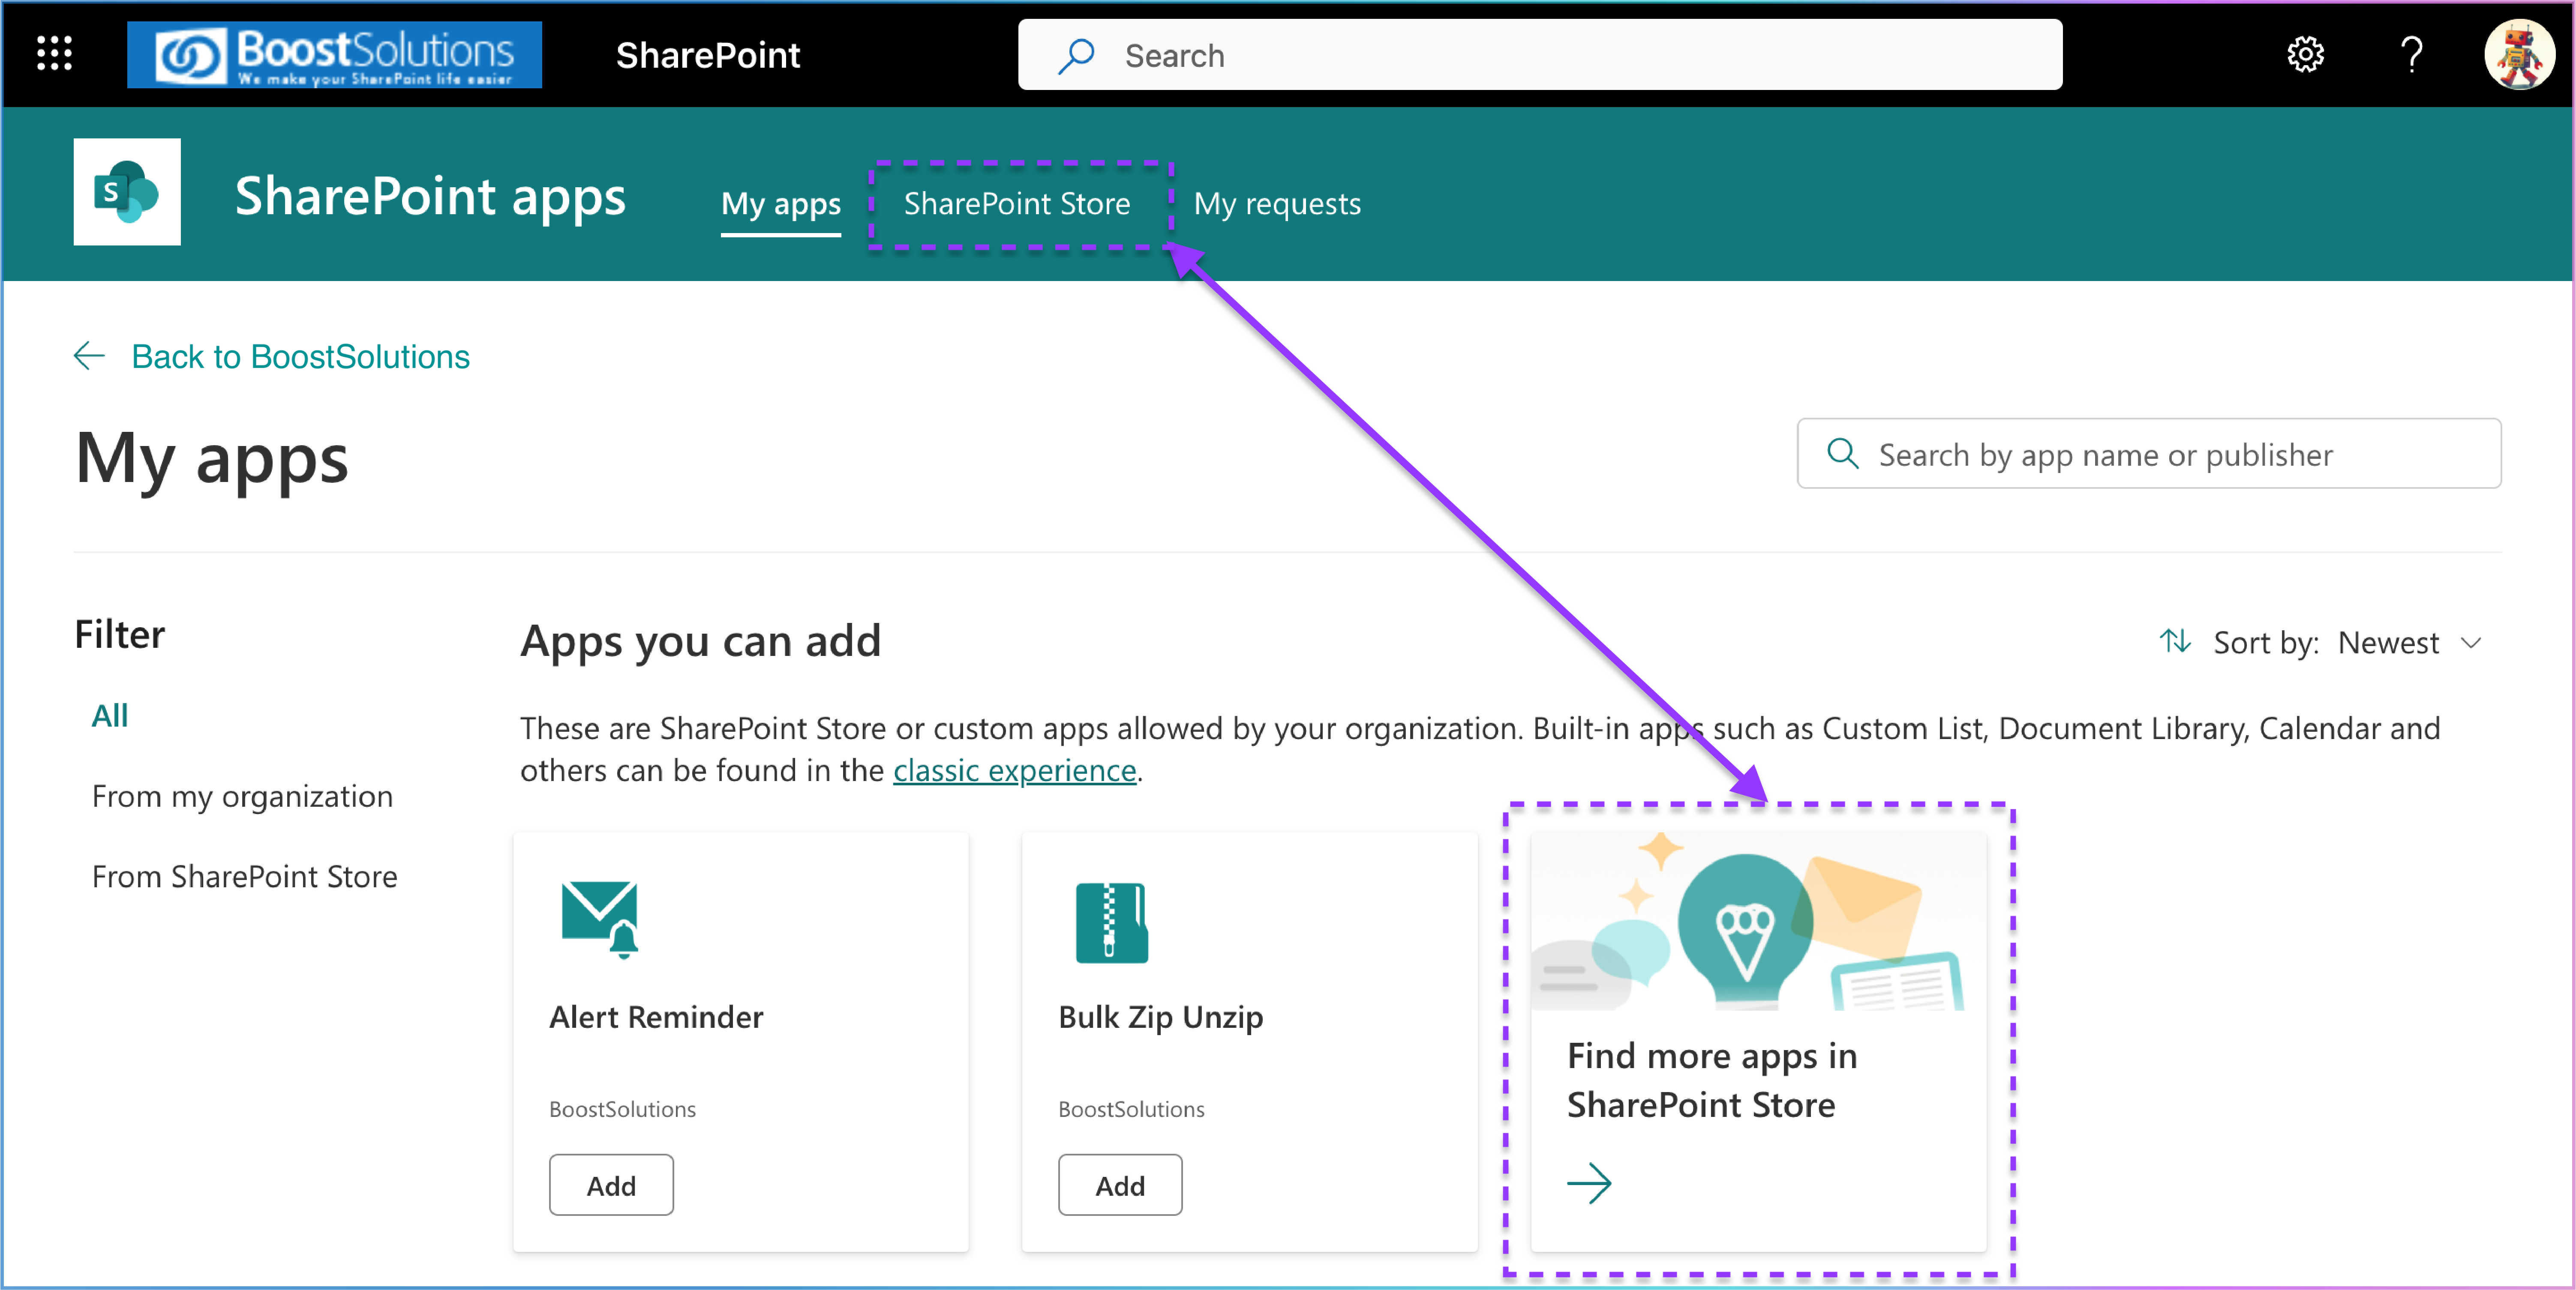The height and width of the screenshot is (1290, 2576).
Task: Focus Search by app name or publisher field
Action: click(x=2149, y=454)
